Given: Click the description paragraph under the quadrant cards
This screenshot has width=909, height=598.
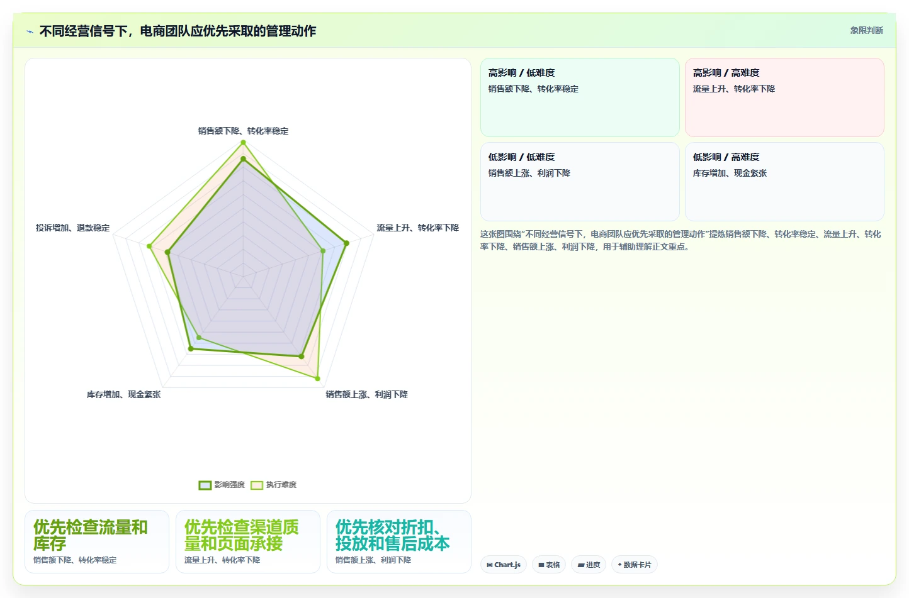Looking at the screenshot, I should pyautogui.click(x=681, y=240).
